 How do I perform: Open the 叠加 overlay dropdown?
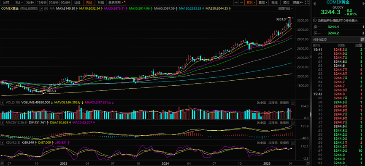tap(263, 3)
